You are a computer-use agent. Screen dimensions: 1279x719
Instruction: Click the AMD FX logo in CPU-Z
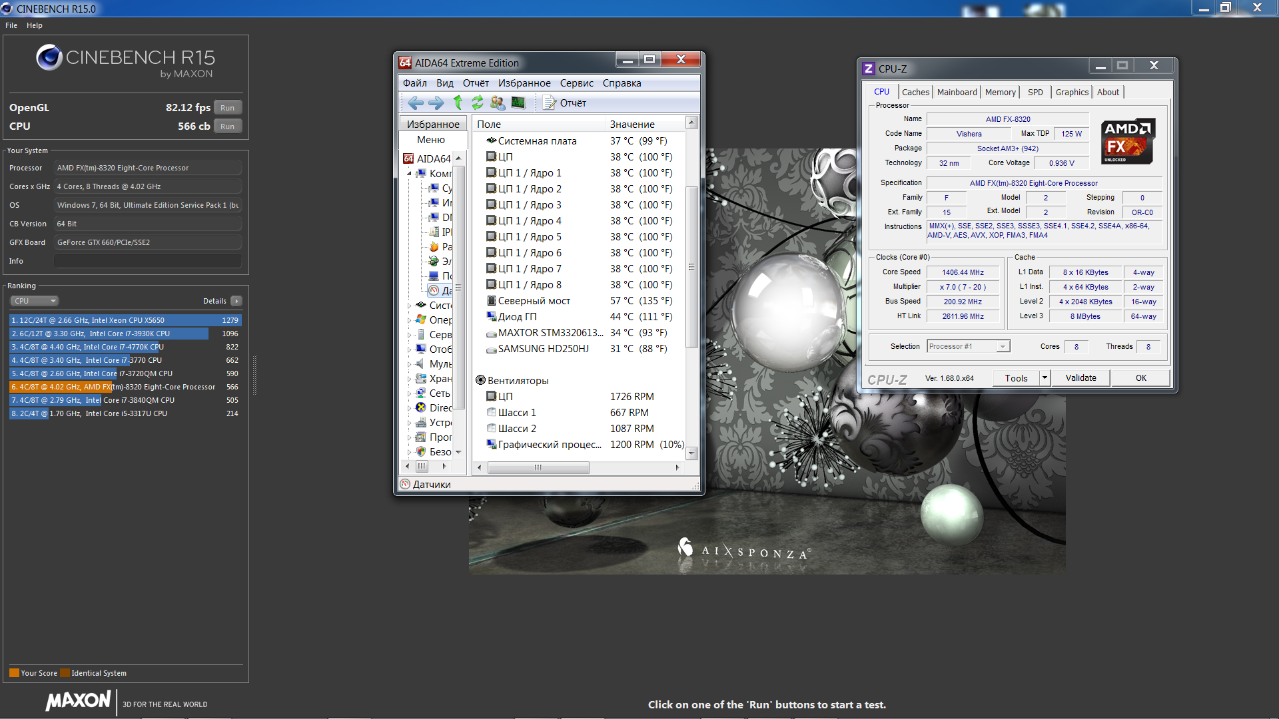1127,141
